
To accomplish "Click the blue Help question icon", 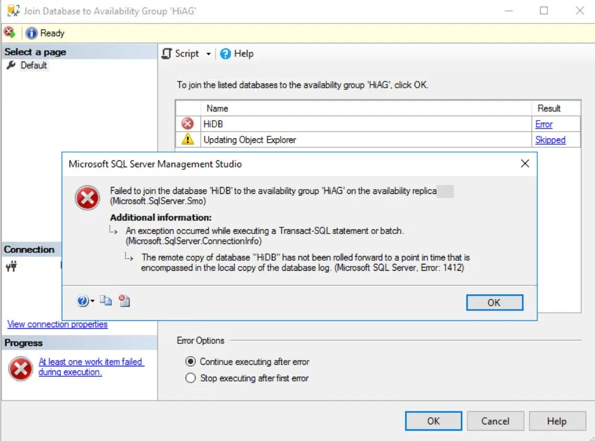I will tap(225, 54).
